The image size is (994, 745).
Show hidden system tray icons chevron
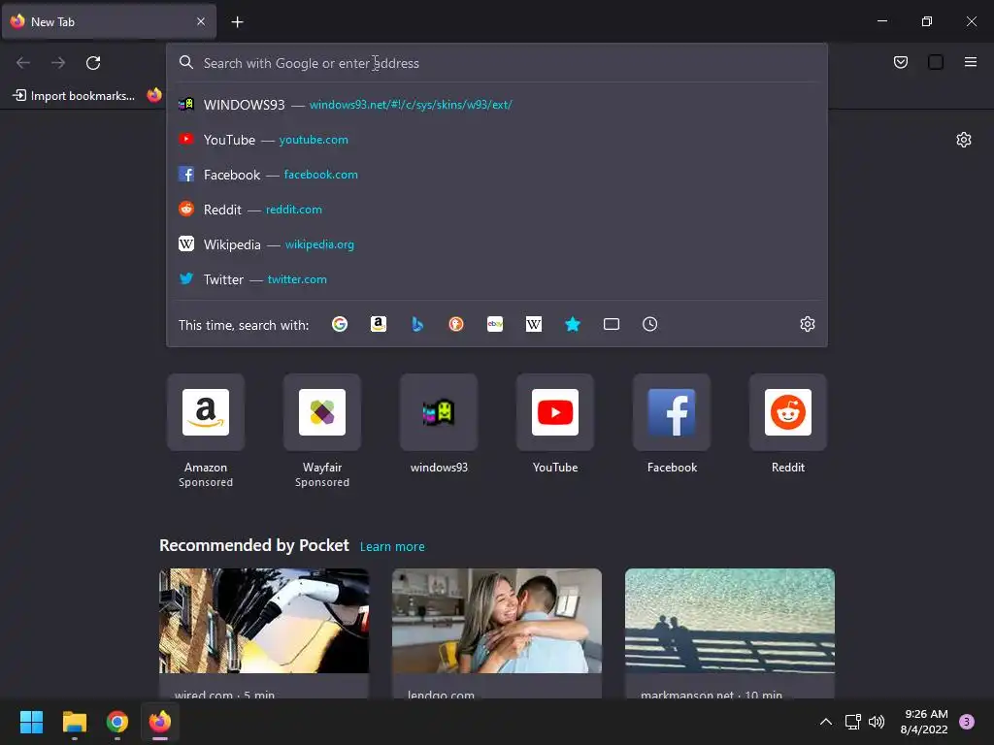pyautogui.click(x=825, y=722)
